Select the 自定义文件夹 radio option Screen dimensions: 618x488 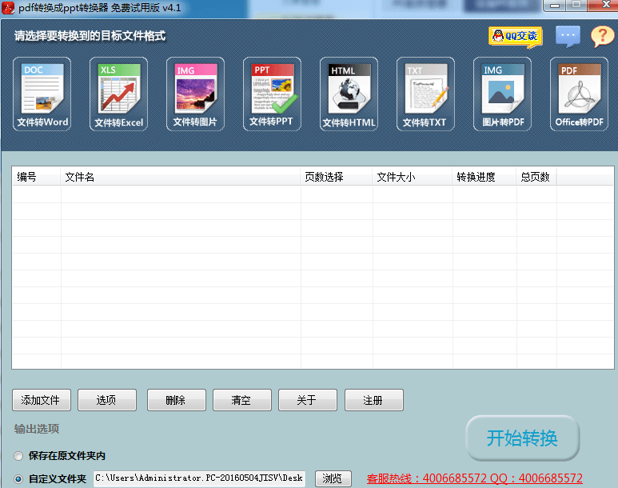click(18, 478)
